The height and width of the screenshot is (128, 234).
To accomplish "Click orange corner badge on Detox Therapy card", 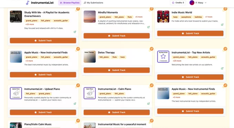I will [x=152, y=49].
